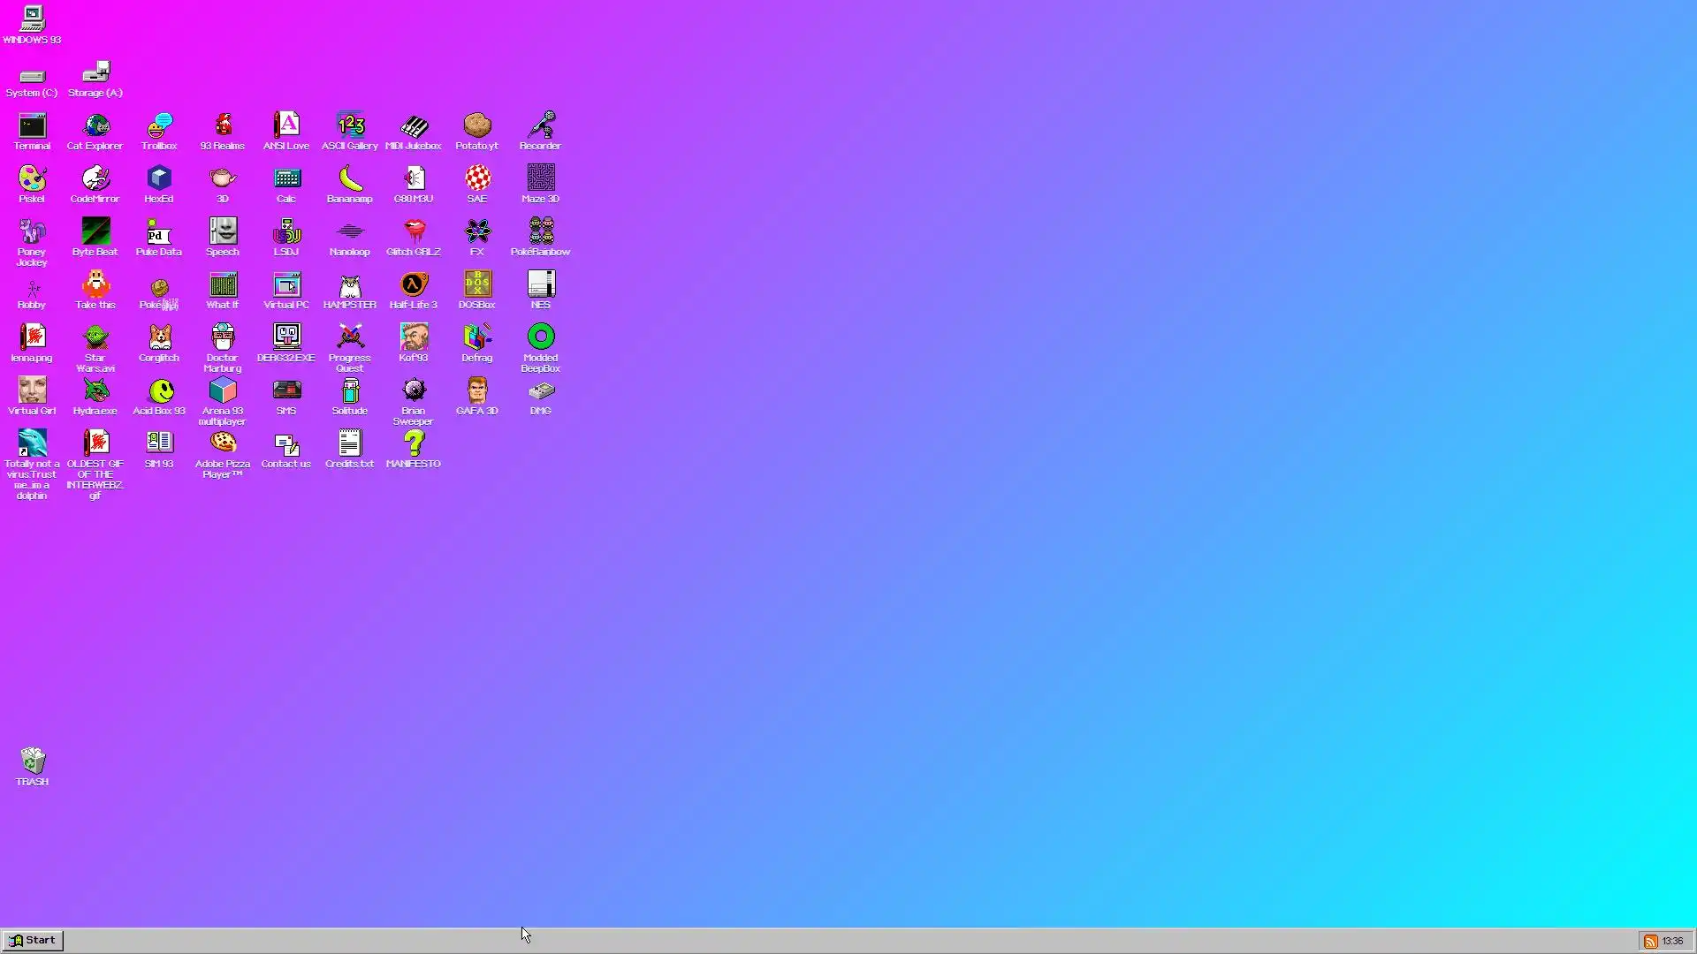Launch the Maze 3D icon
This screenshot has height=954, width=1697.
541,179
